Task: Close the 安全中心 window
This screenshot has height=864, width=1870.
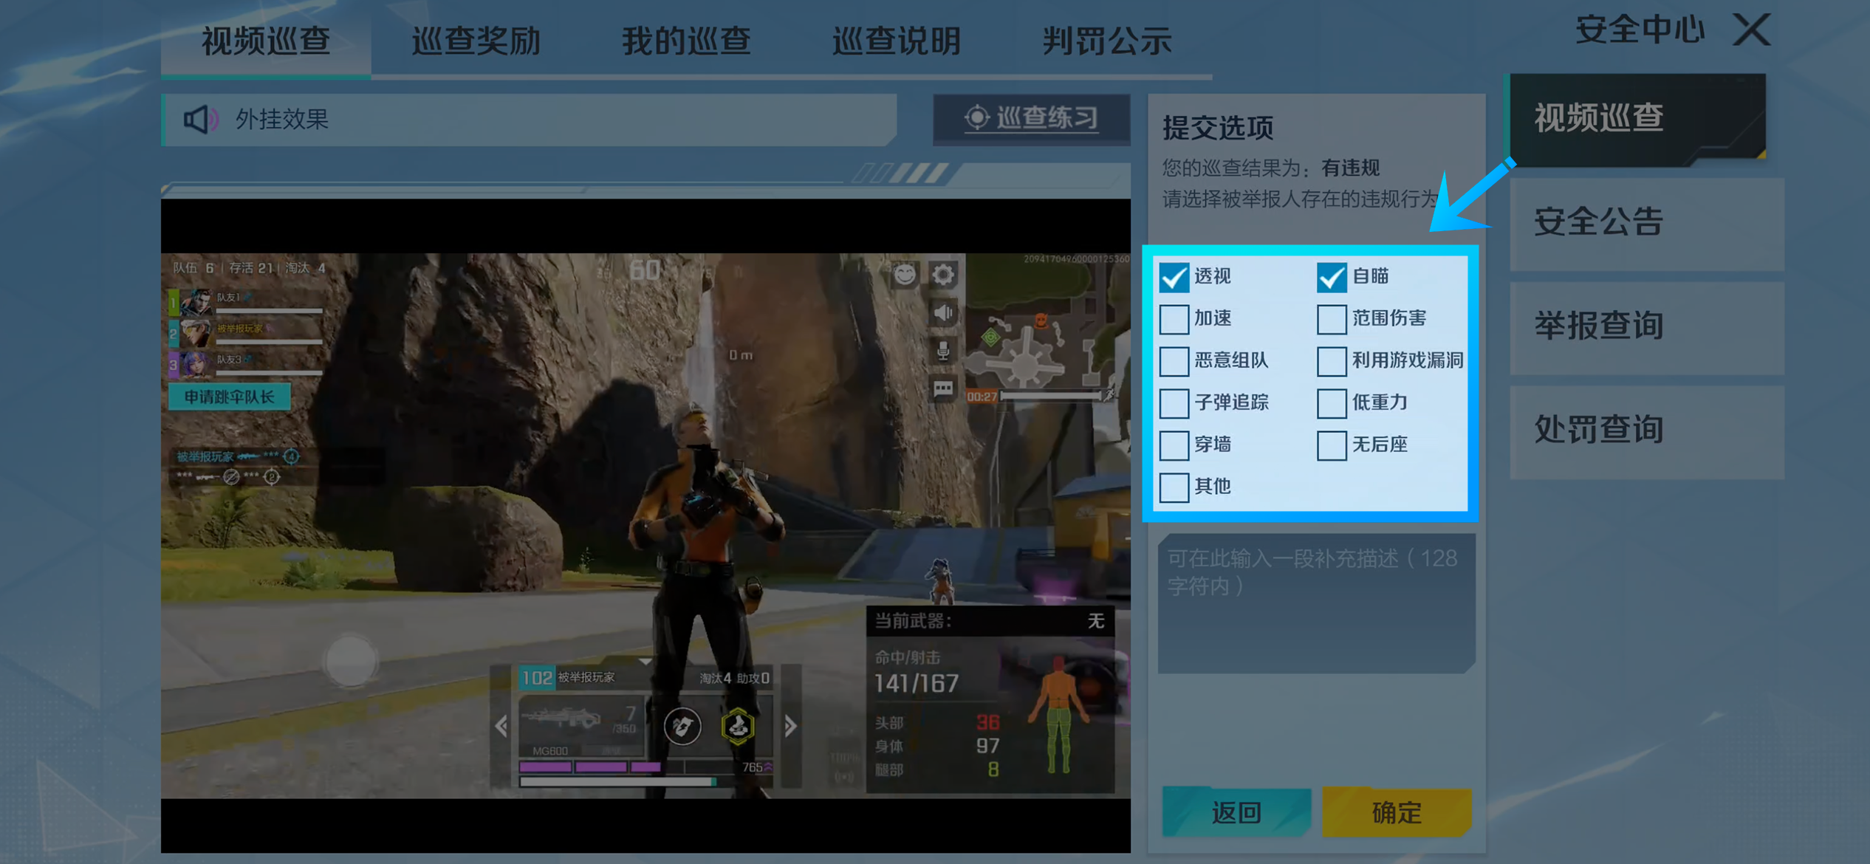Action: click(1752, 30)
